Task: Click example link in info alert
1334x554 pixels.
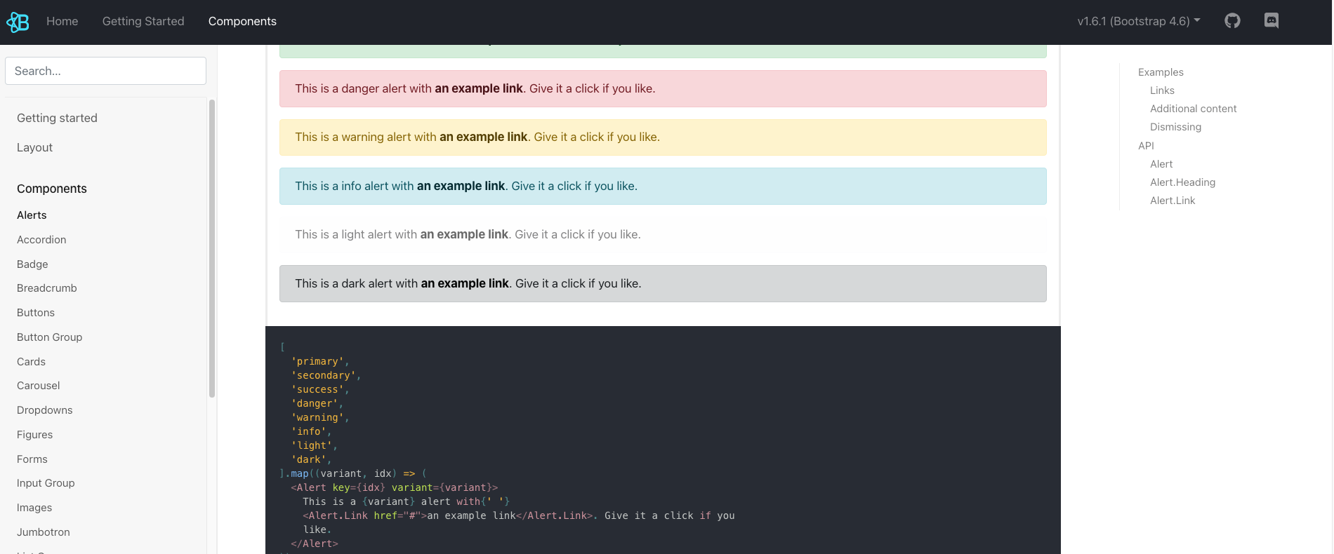Action: (x=461, y=186)
